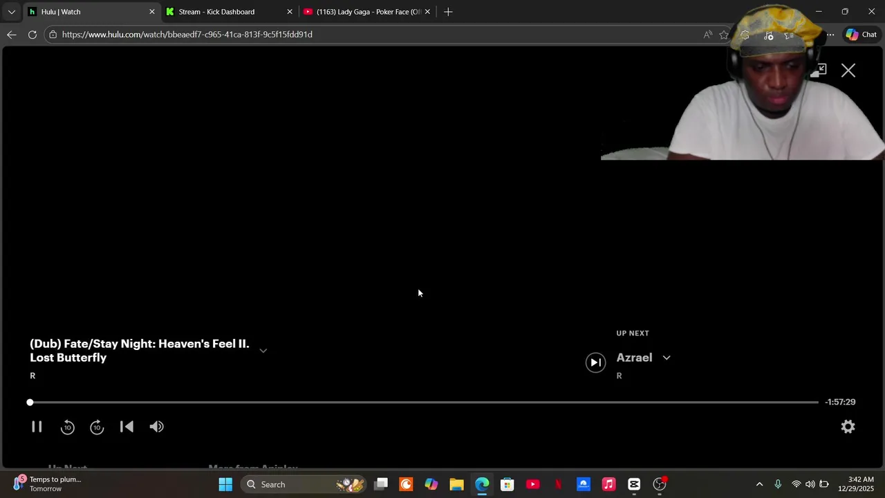Refresh the Hulu page
Image resolution: width=885 pixels, height=498 pixels.
(x=32, y=35)
